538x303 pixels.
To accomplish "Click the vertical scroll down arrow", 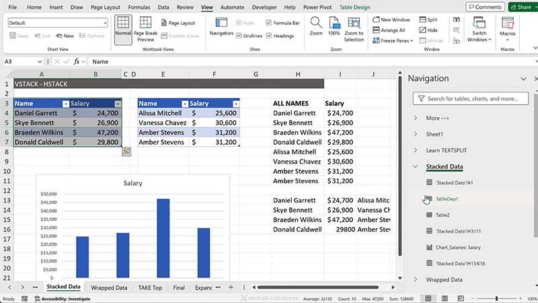I will pyautogui.click(x=399, y=278).
